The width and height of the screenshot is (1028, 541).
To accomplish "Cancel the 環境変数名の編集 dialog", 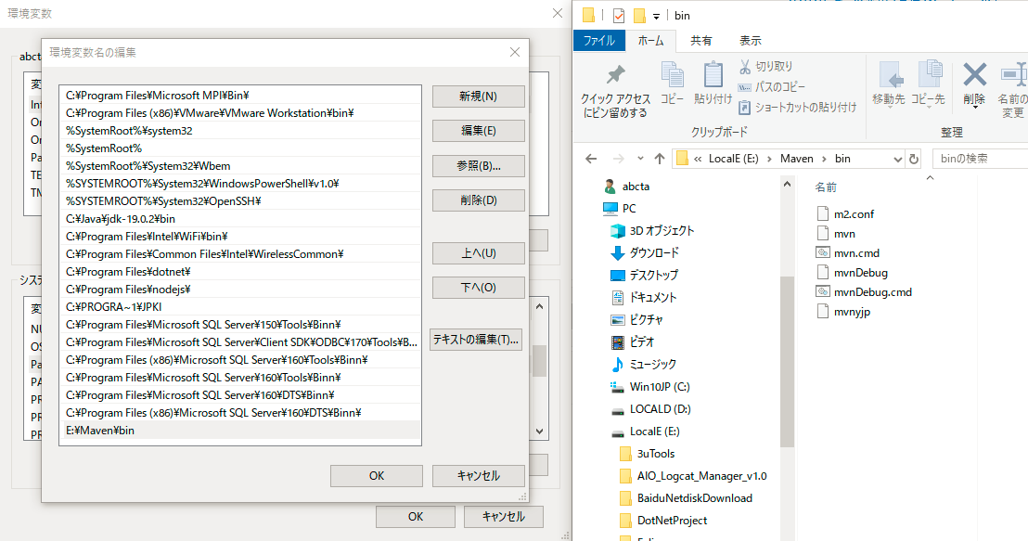I will pyautogui.click(x=479, y=476).
